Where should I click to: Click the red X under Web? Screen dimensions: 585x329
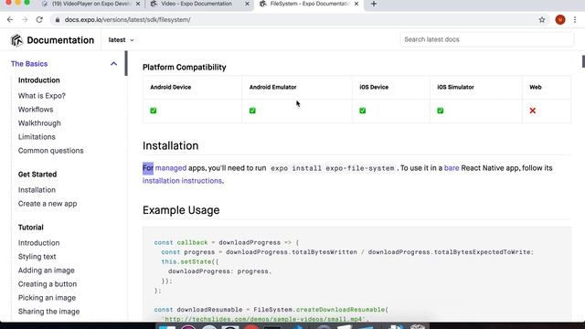pyautogui.click(x=533, y=111)
